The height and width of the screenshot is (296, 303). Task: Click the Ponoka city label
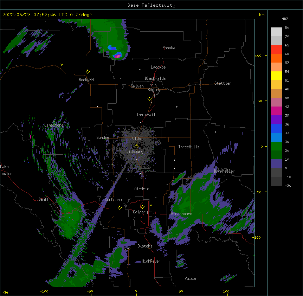click(169, 48)
